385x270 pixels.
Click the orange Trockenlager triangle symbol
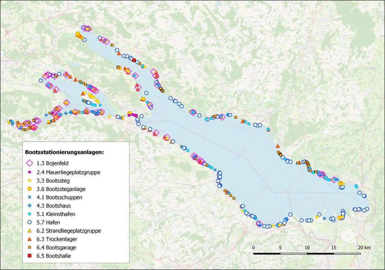[29, 239]
